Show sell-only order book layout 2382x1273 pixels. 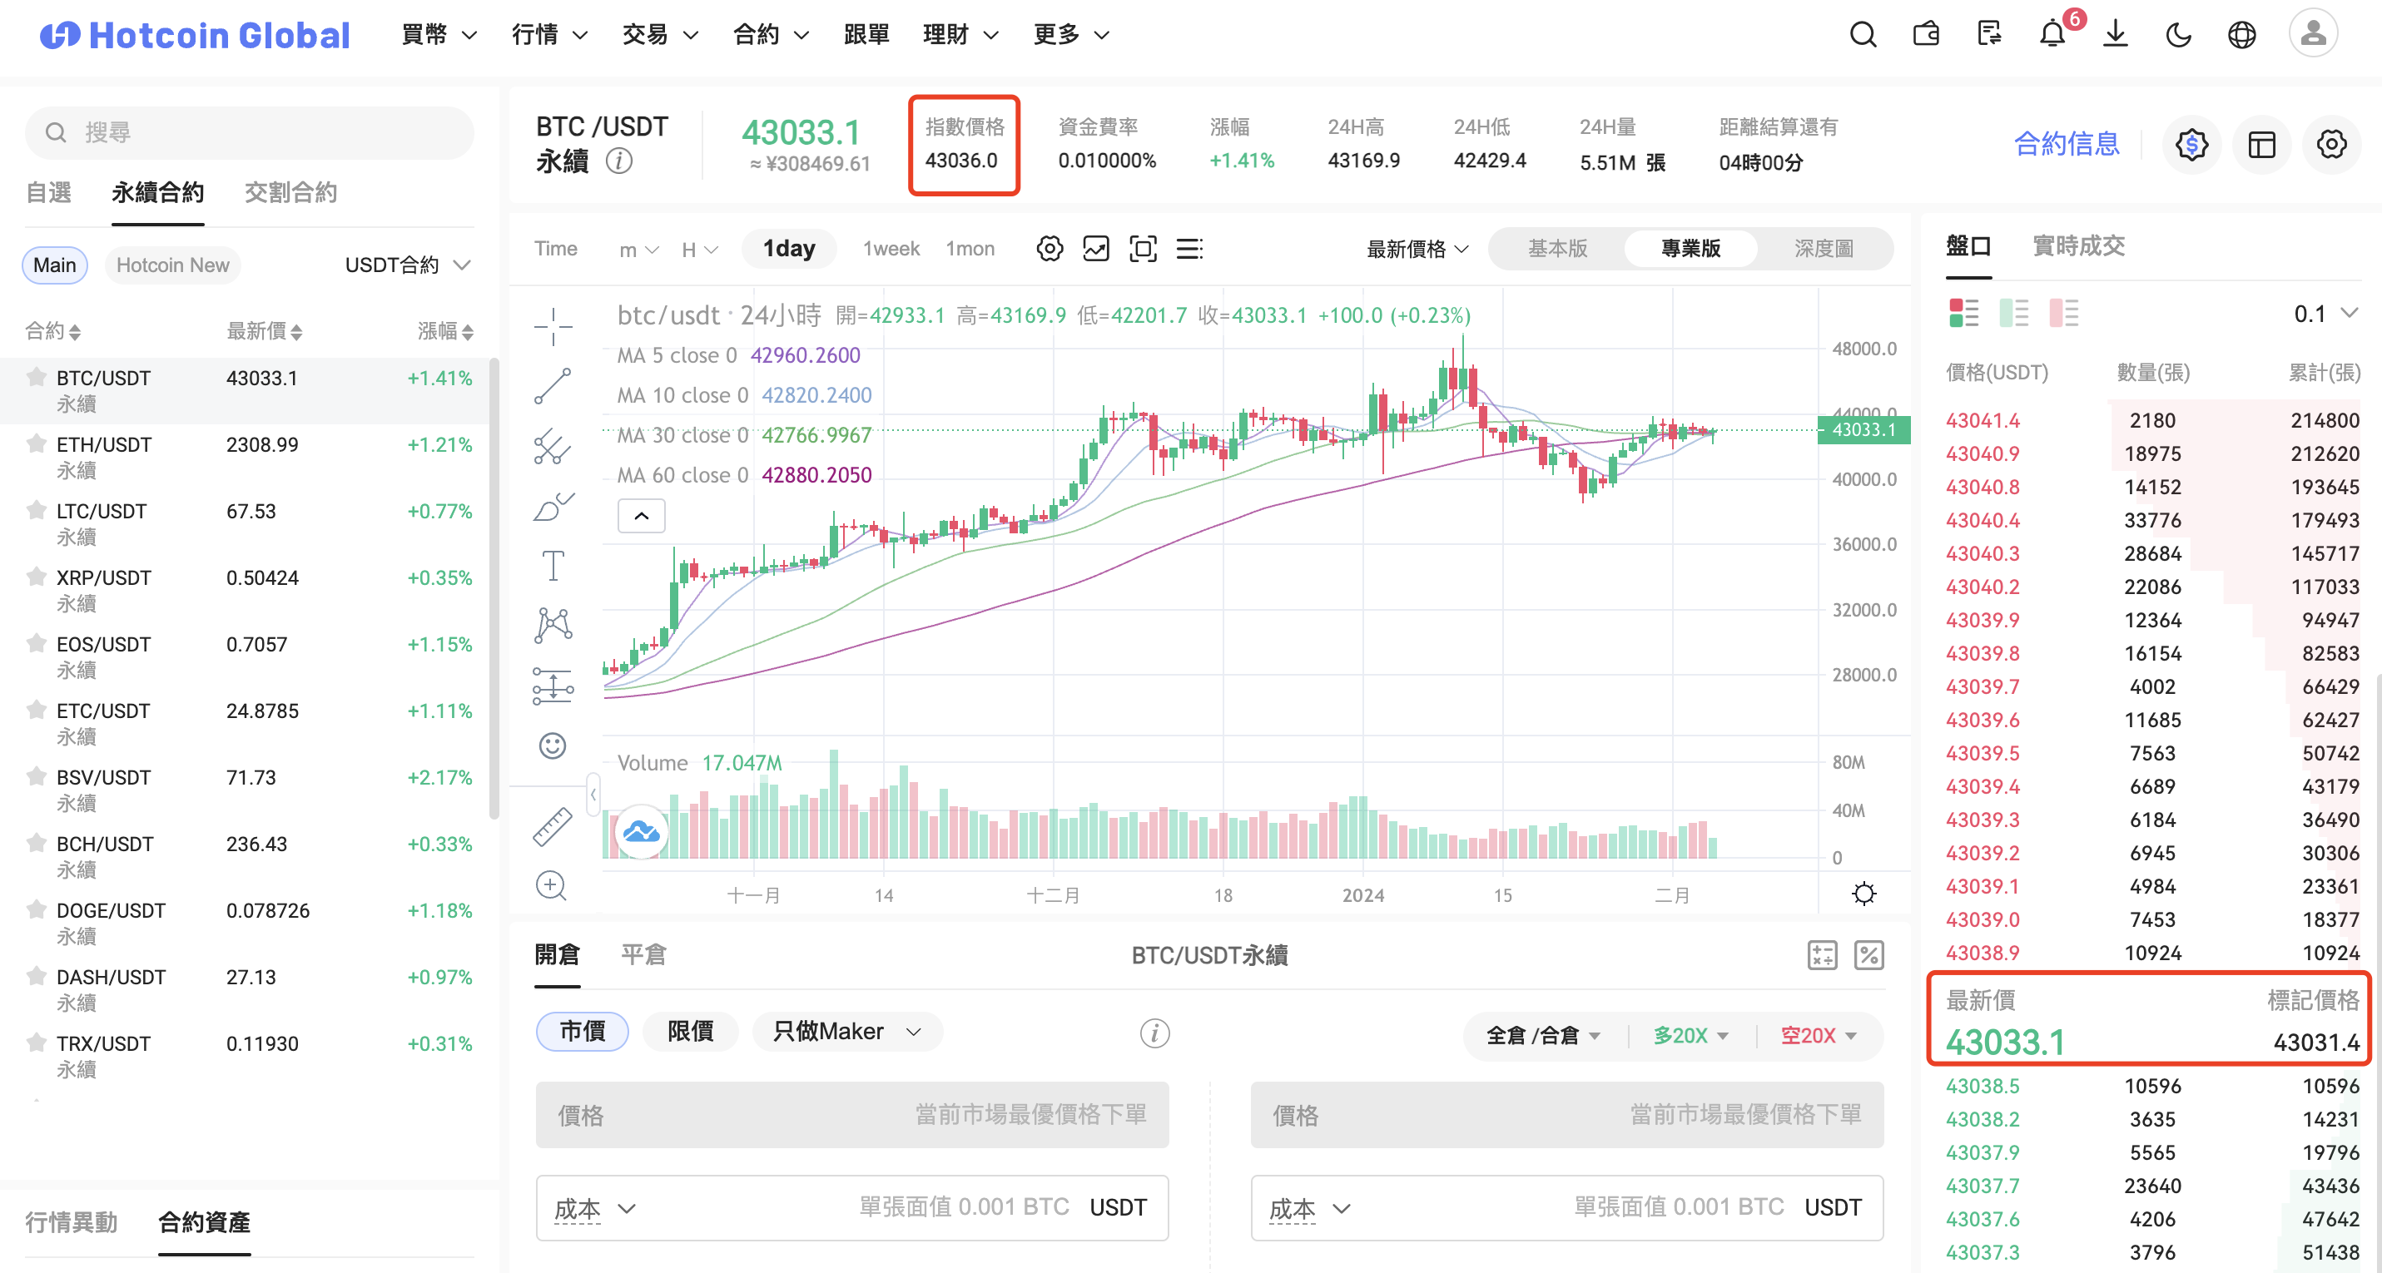click(x=2063, y=314)
